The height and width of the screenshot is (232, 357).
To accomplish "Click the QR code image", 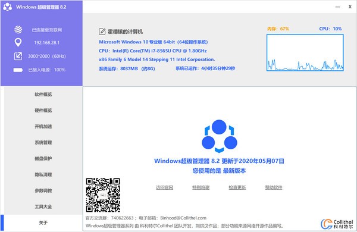I will [x=103, y=195].
